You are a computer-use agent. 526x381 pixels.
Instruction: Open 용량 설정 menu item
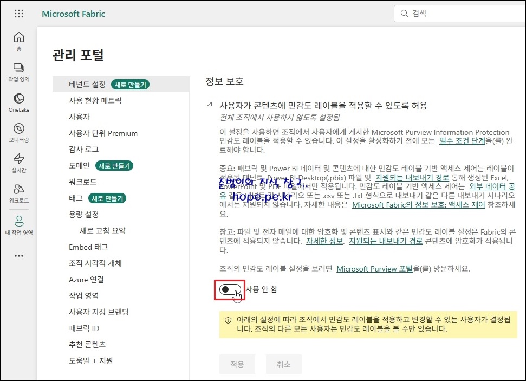(84, 215)
